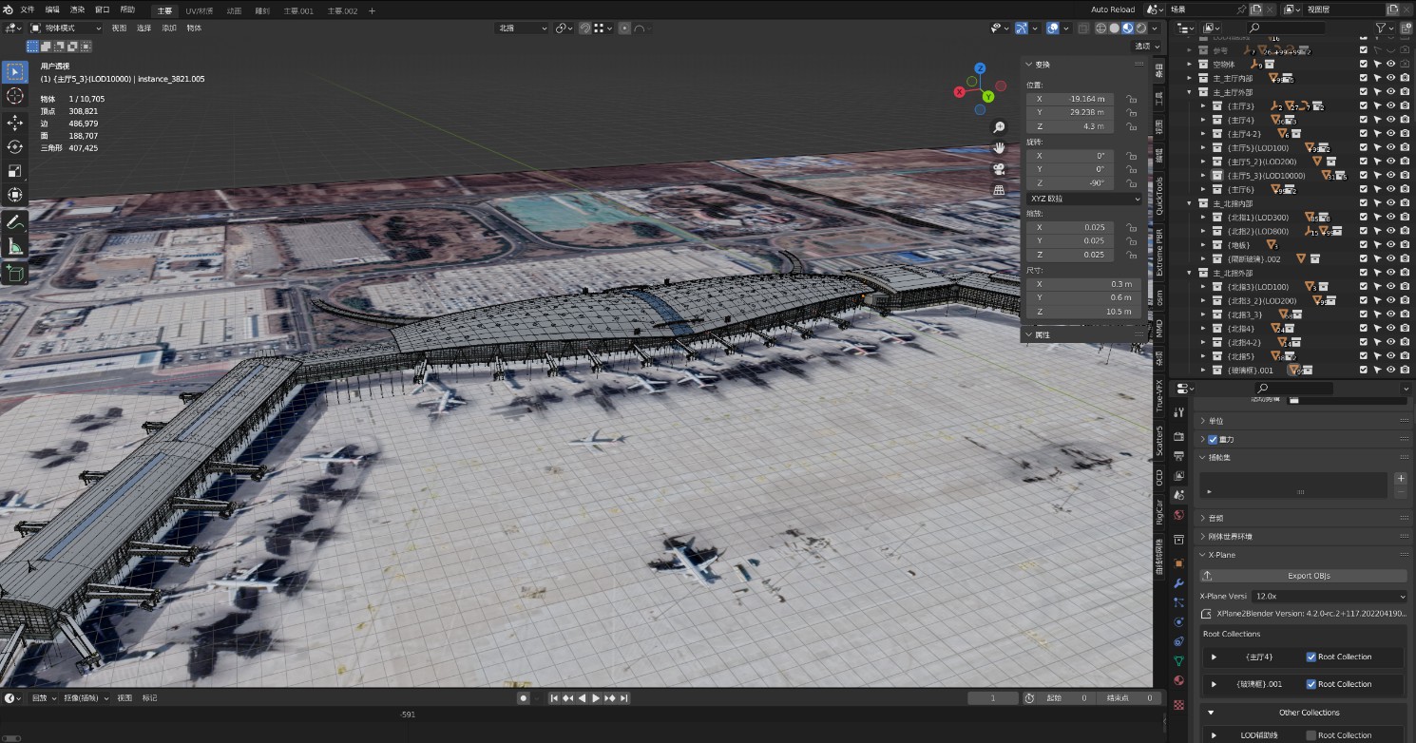Click the camera view icon in viewport
The height and width of the screenshot is (743, 1416).
pyautogui.click(x=999, y=169)
